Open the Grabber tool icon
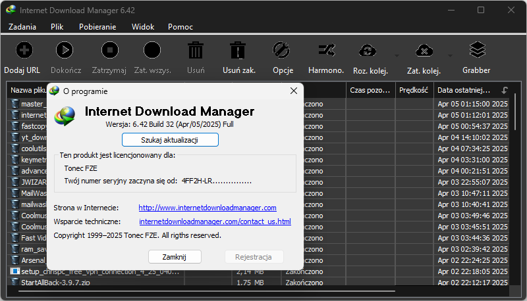The image size is (527, 301). coord(477,50)
